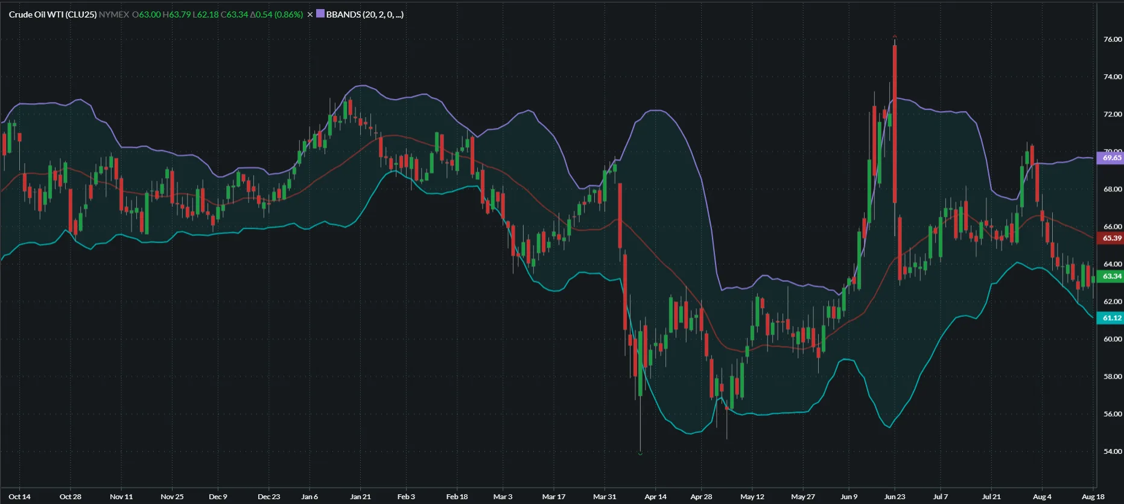The width and height of the screenshot is (1124, 504).
Task: Click the green 63.34 last price tag
Action: point(1111,276)
